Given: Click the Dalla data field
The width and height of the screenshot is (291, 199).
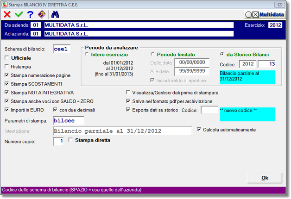Looking at the screenshot, I should (192, 62).
